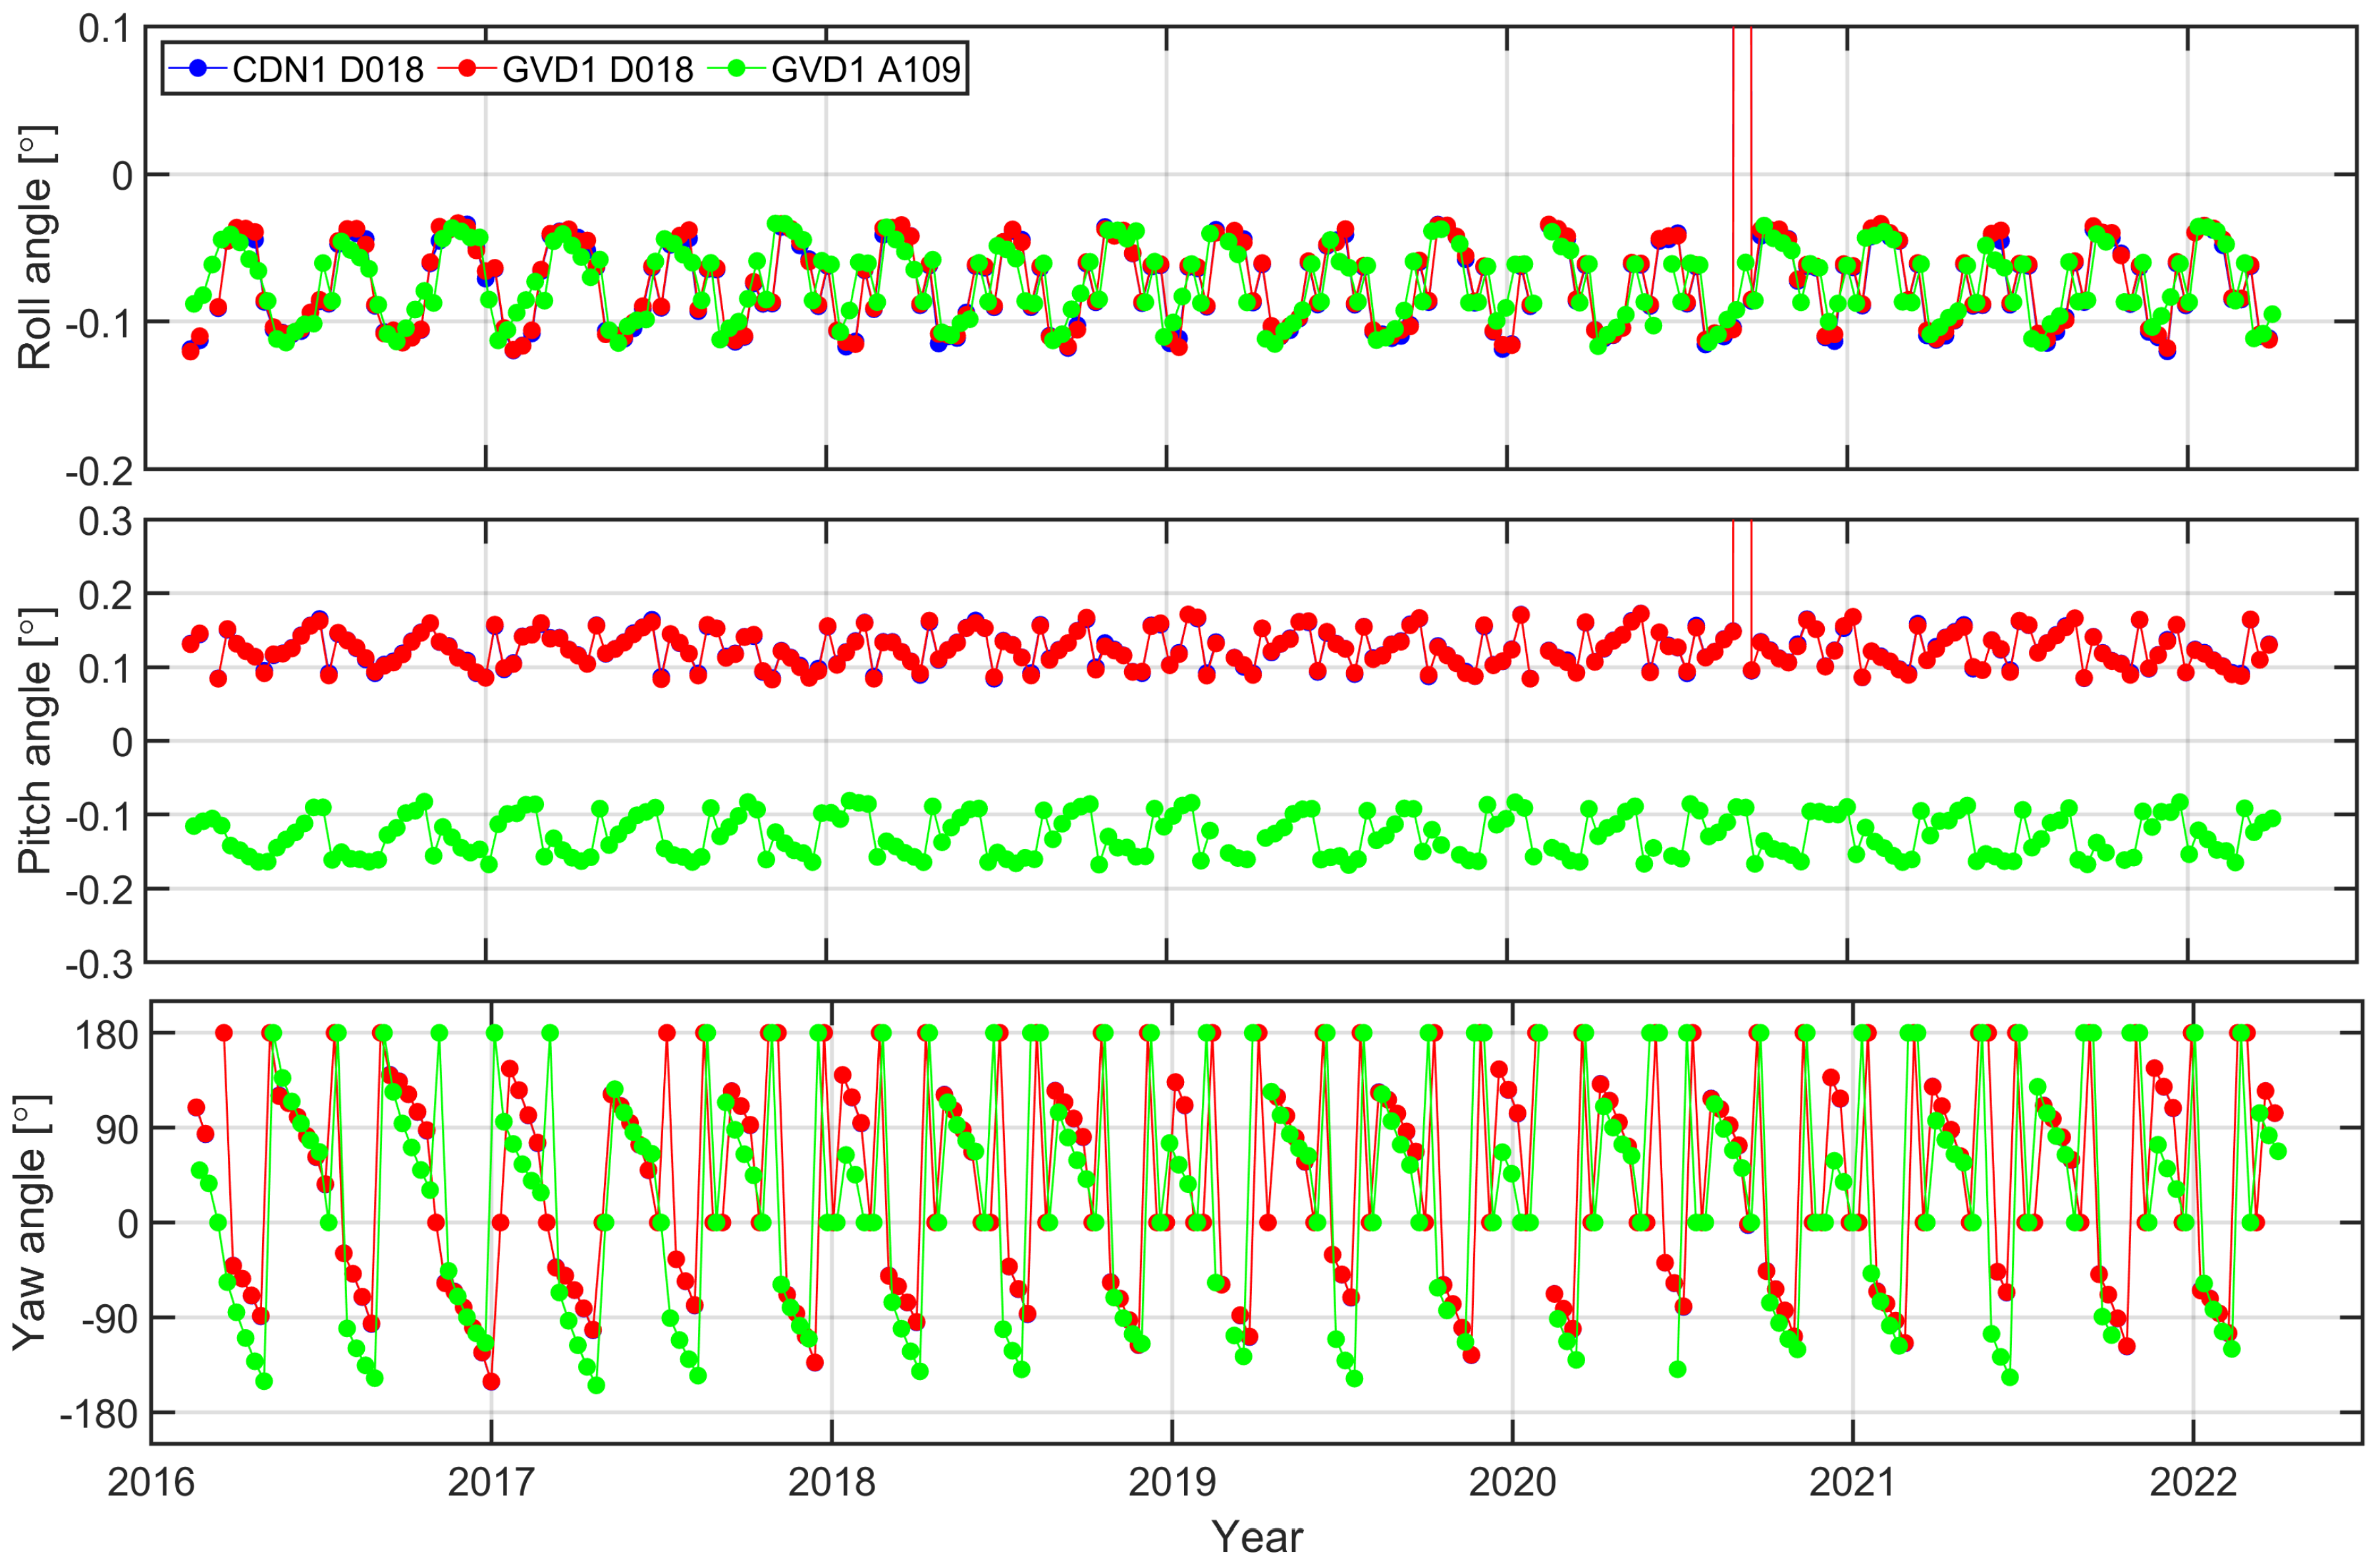This screenshot has width=2380, height=1567.
Task: Click the GVD1 A109 legend entry
Action: (x=835, y=69)
